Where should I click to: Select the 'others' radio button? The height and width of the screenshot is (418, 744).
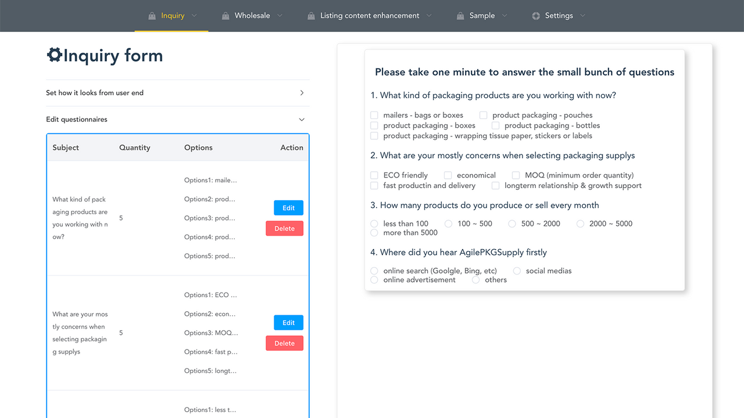click(476, 280)
